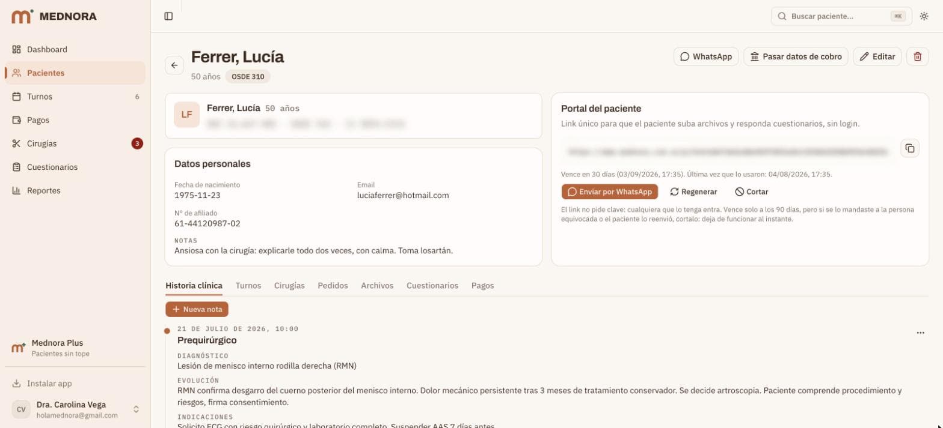Screen dimensions: 943x428
Task: Click the Nueva nota button
Action: tap(197, 309)
